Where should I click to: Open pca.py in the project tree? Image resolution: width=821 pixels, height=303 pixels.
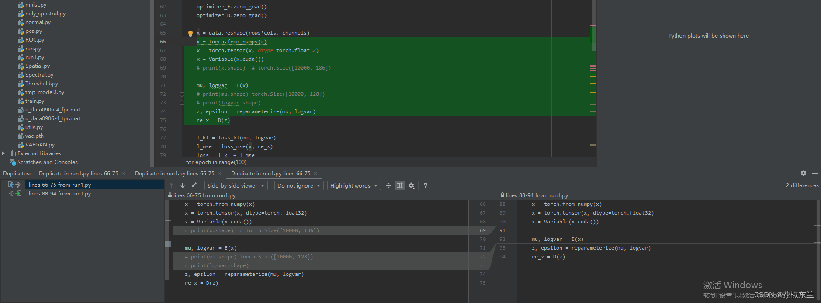click(34, 31)
